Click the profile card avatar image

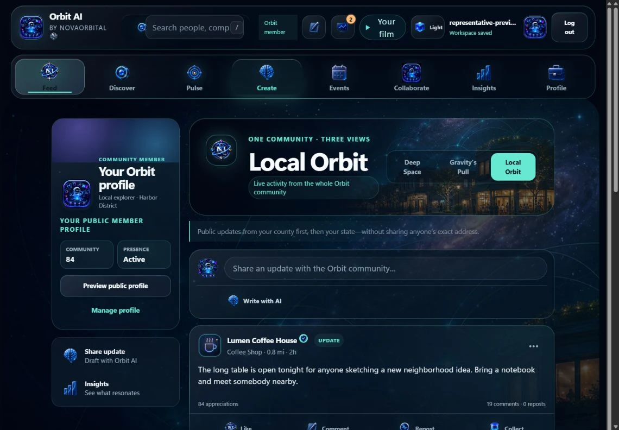point(77,193)
